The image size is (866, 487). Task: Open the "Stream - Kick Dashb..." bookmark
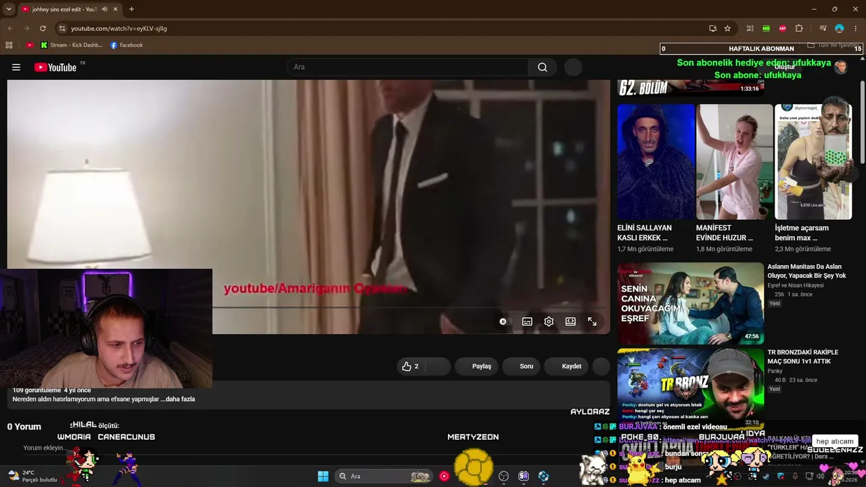[72, 45]
